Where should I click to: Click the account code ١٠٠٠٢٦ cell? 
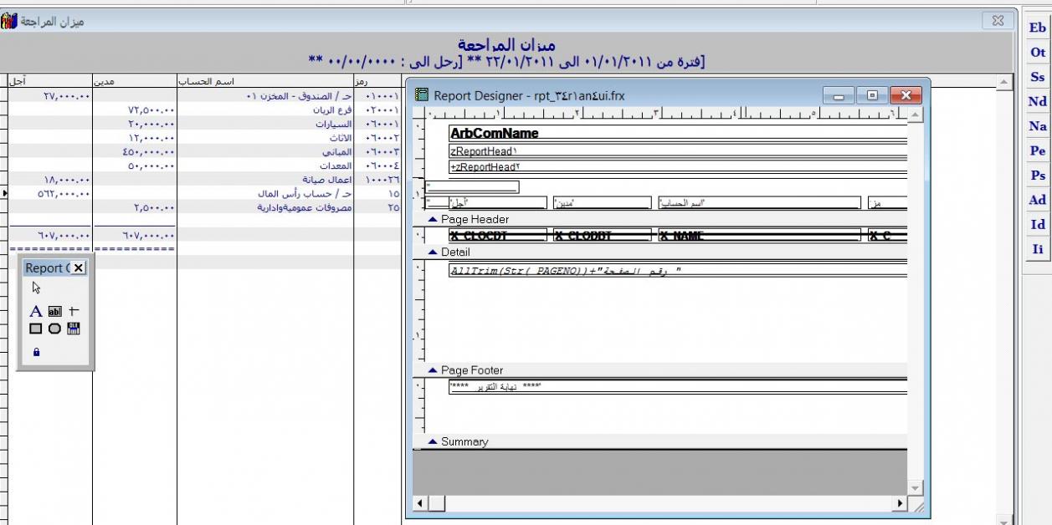[x=378, y=180]
